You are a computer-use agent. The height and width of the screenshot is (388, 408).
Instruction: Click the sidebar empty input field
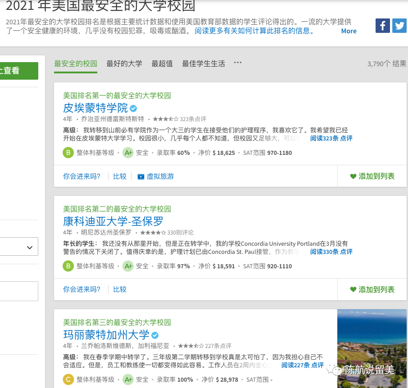[x=19, y=291]
